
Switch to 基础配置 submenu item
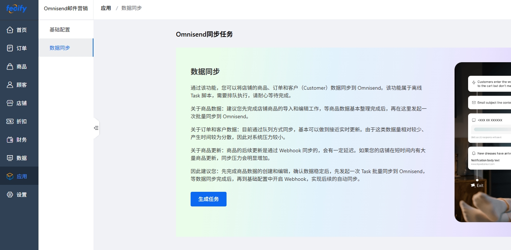(60, 30)
